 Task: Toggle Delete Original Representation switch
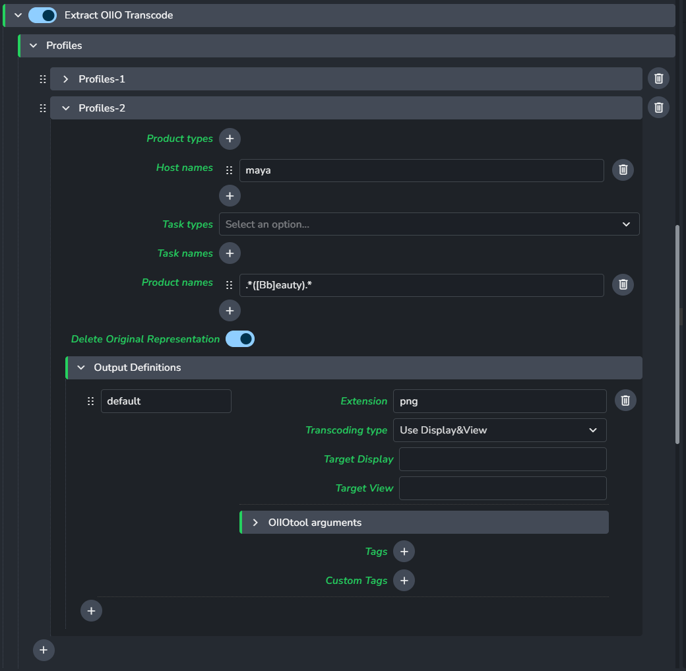point(240,339)
